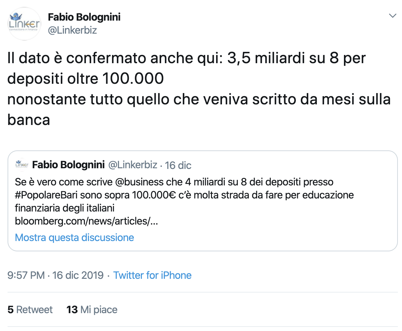The image size is (402, 331).
Task: Click the @Linkerbiz handle under the author name
Action: 72,30
